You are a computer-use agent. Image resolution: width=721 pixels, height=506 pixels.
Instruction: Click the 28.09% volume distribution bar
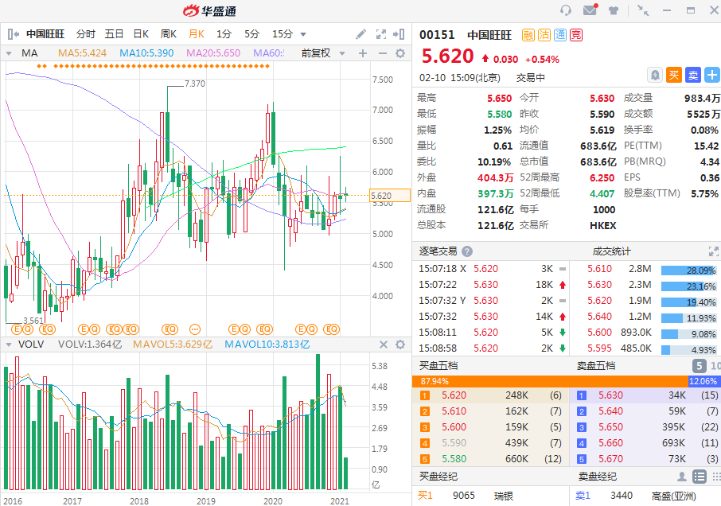(x=688, y=271)
